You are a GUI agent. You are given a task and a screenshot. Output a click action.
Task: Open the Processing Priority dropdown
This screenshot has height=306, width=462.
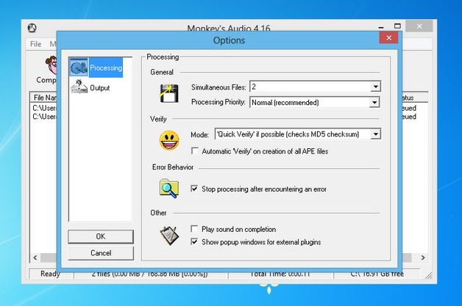click(x=374, y=102)
